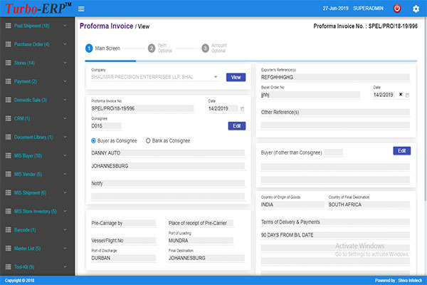This screenshot has width=427, height=285.
Task: Click the Payment grid icon
Action: tap(9, 81)
